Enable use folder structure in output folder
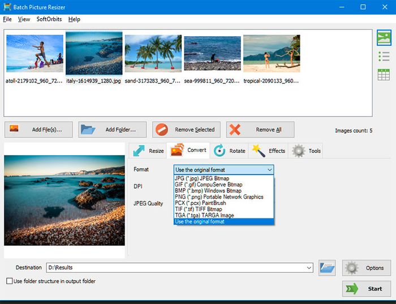 pos(9,281)
